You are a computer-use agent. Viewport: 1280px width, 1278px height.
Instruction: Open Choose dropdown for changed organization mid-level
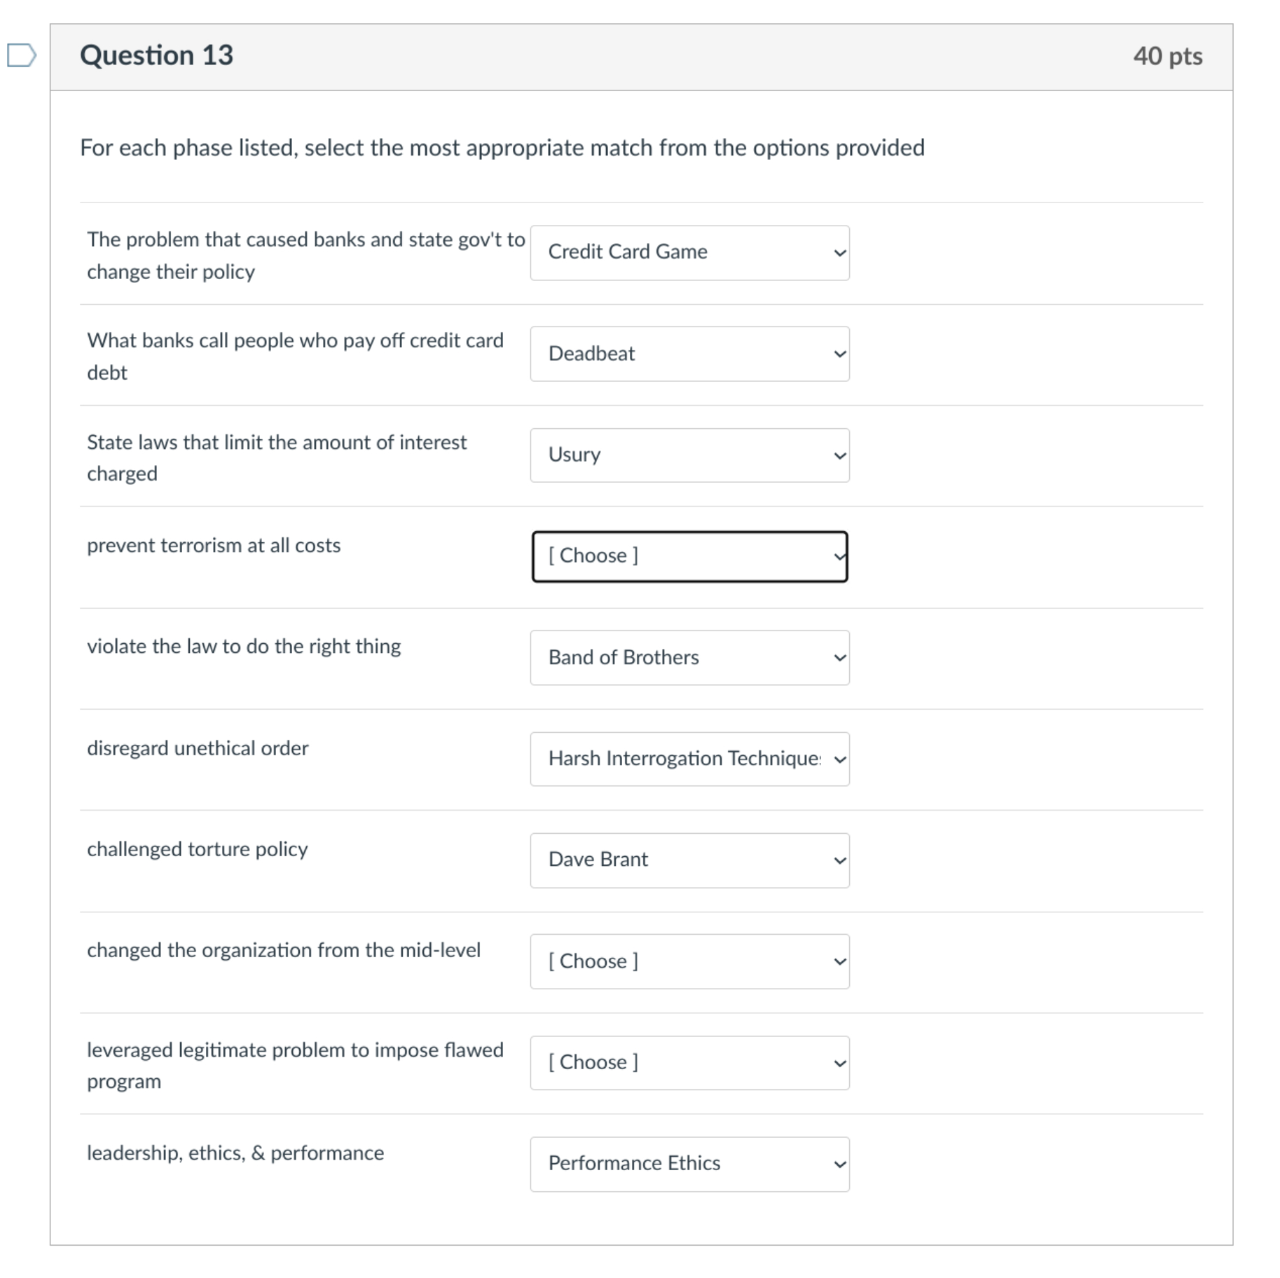(x=688, y=961)
